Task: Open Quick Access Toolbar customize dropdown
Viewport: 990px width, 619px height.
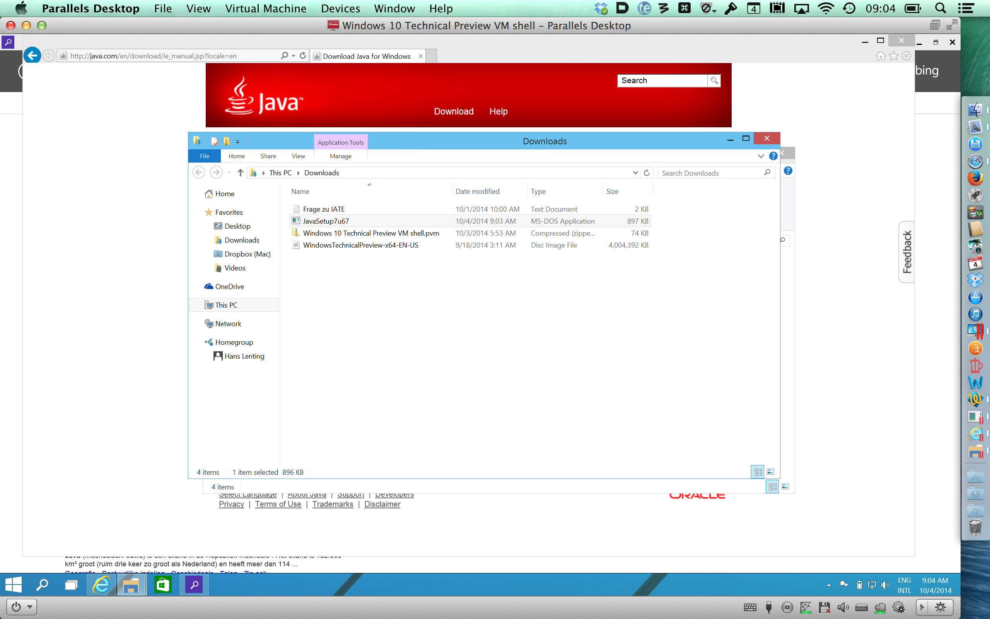Action: click(x=238, y=142)
